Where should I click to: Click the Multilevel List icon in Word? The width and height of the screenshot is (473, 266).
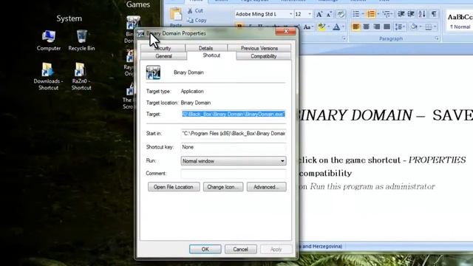(386, 14)
